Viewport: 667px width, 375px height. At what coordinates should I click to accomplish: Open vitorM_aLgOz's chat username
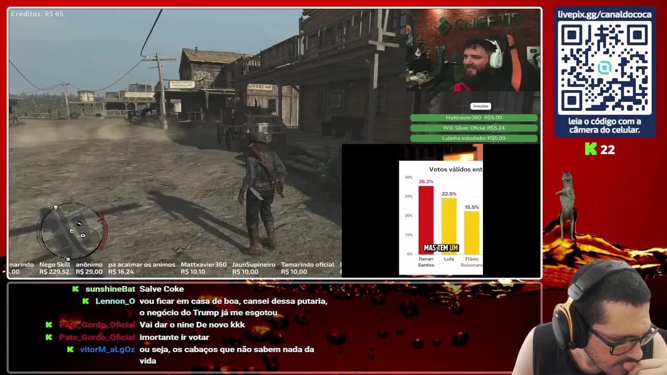107,349
